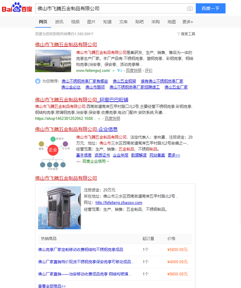Expand arrow next to www.feitengwj.com
The width and height of the screenshot is (241, 288).
[x=113, y=71]
